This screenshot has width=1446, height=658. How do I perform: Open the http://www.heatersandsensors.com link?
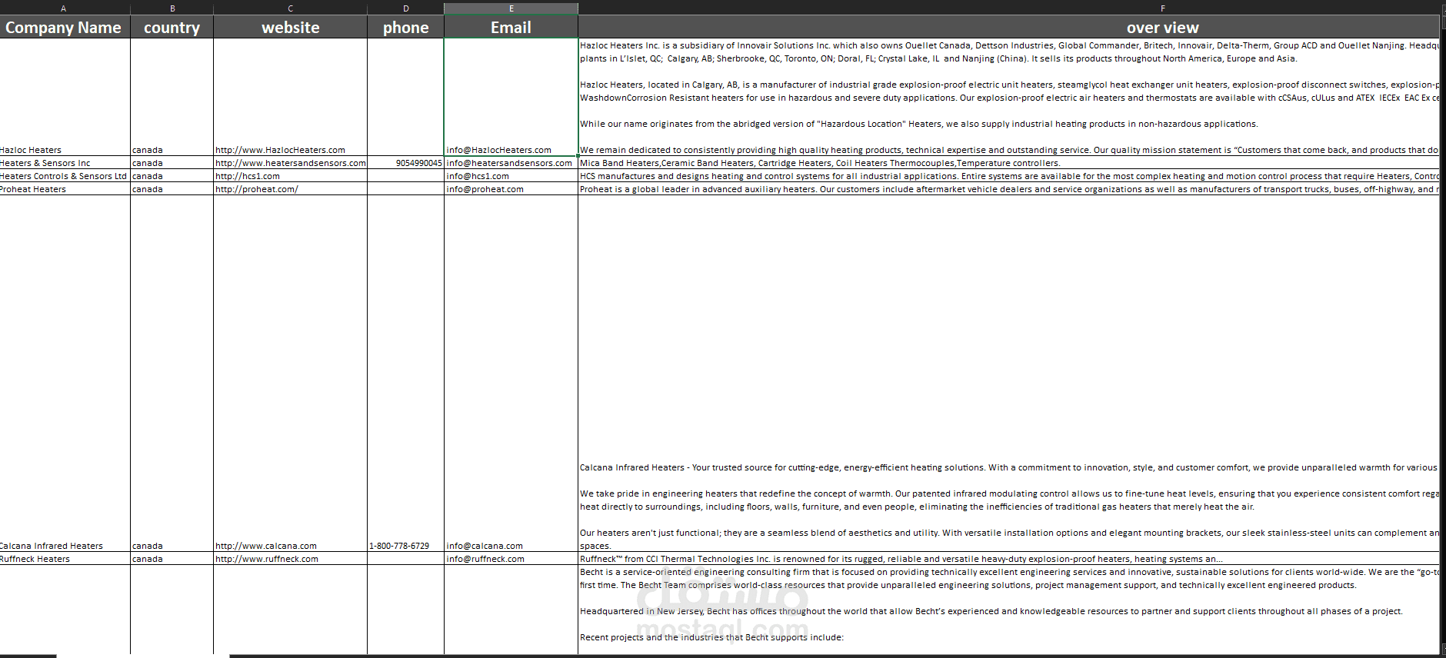coord(291,163)
